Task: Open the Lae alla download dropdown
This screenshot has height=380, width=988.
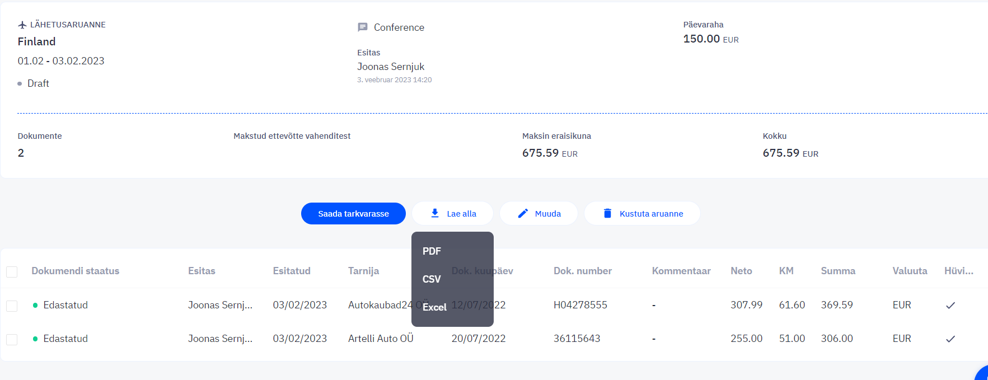Action: coord(452,213)
